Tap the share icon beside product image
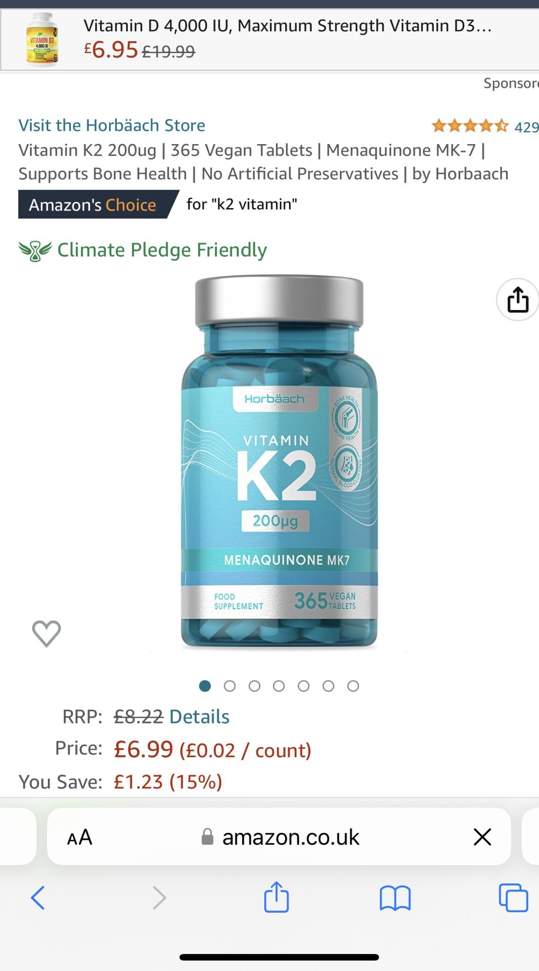Screen dimensions: 539x971 click(518, 300)
